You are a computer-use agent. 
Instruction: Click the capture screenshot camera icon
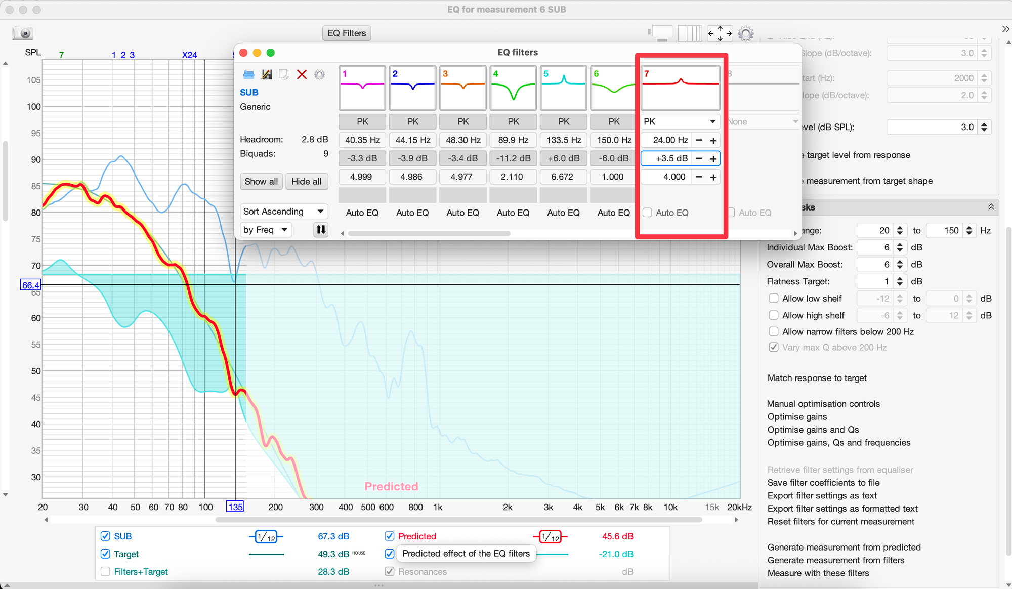(23, 33)
